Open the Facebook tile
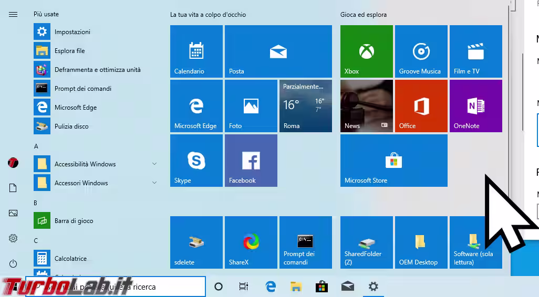Screen dimensions: 539x297 tap(251, 161)
